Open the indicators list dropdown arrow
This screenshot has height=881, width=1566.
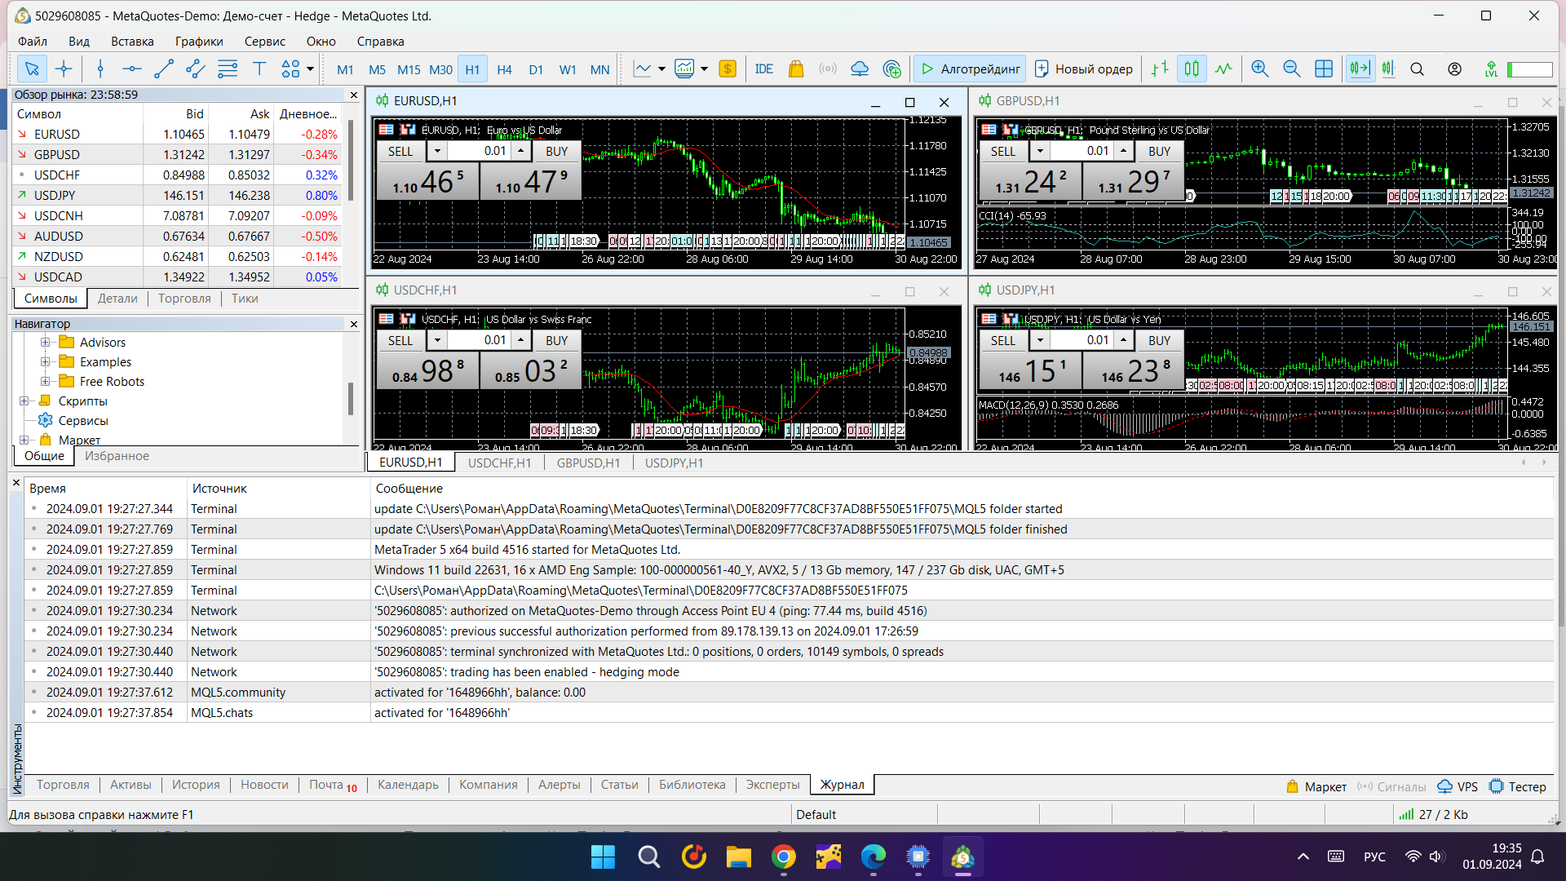661,69
